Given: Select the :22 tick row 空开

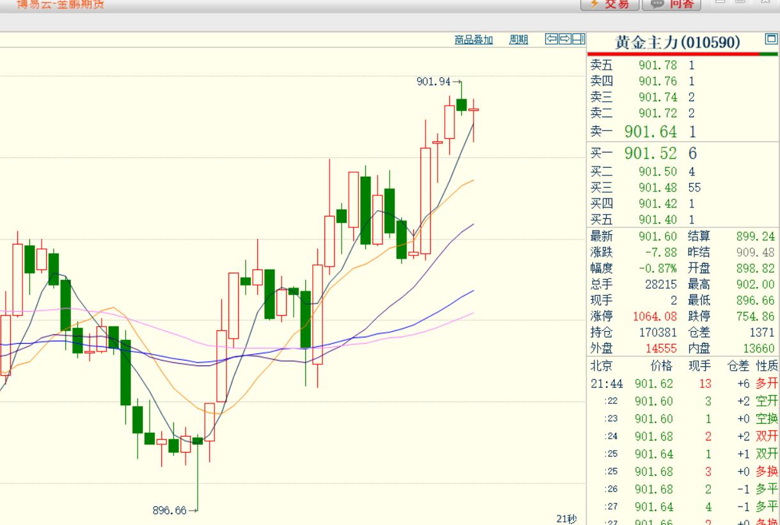Looking at the screenshot, I should pos(683,401).
